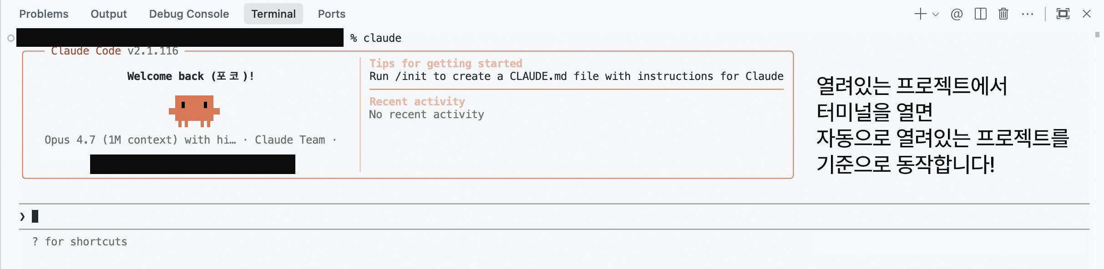Image resolution: width=1104 pixels, height=269 pixels.
Task: Click the /init tip text
Action: click(576, 76)
